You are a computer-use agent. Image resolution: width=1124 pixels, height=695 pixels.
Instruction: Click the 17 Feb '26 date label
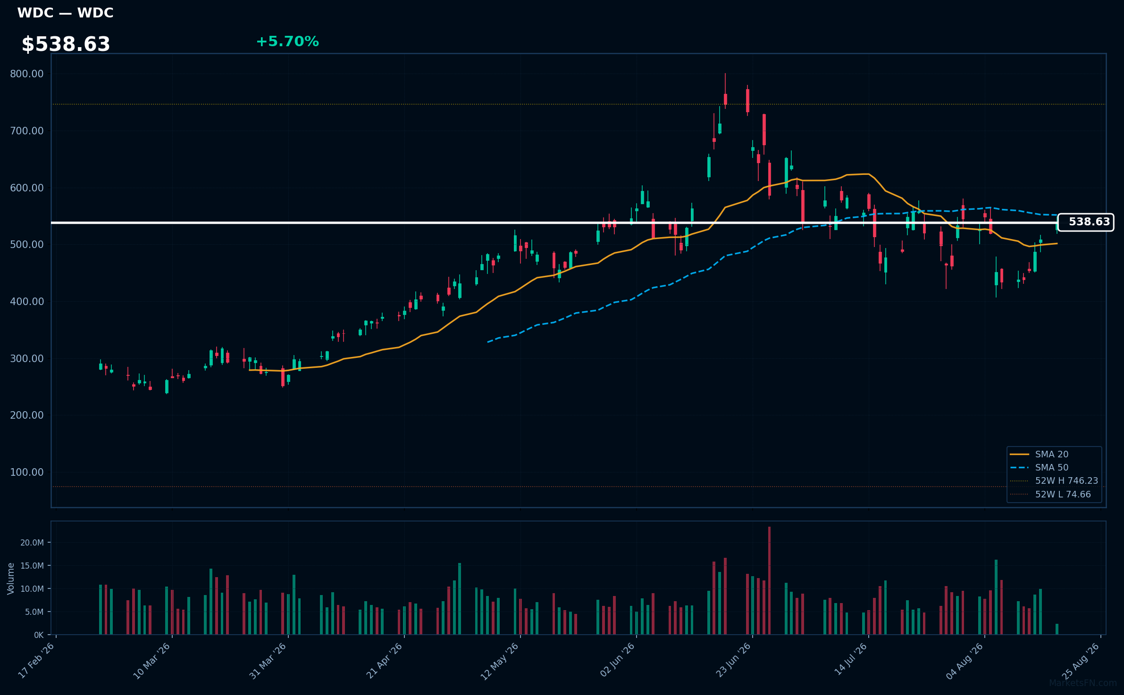(x=36, y=661)
